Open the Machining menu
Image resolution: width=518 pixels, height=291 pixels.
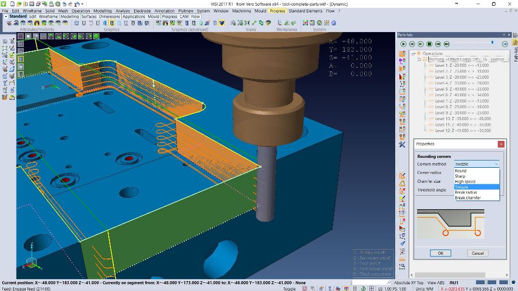241,10
